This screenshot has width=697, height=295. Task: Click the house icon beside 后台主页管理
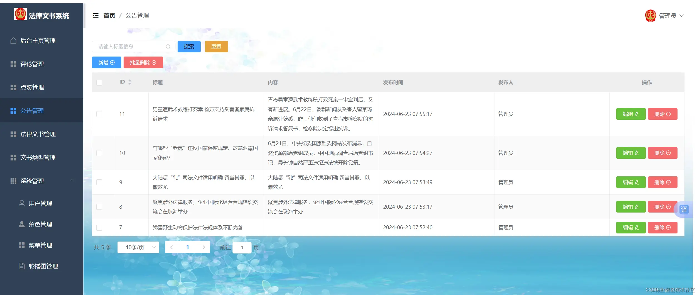click(x=13, y=41)
